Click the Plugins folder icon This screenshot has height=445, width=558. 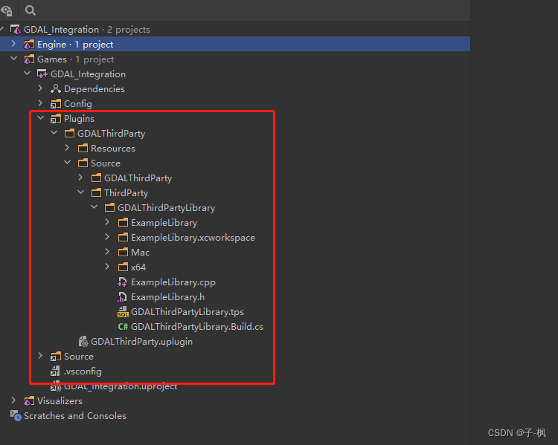pos(56,118)
